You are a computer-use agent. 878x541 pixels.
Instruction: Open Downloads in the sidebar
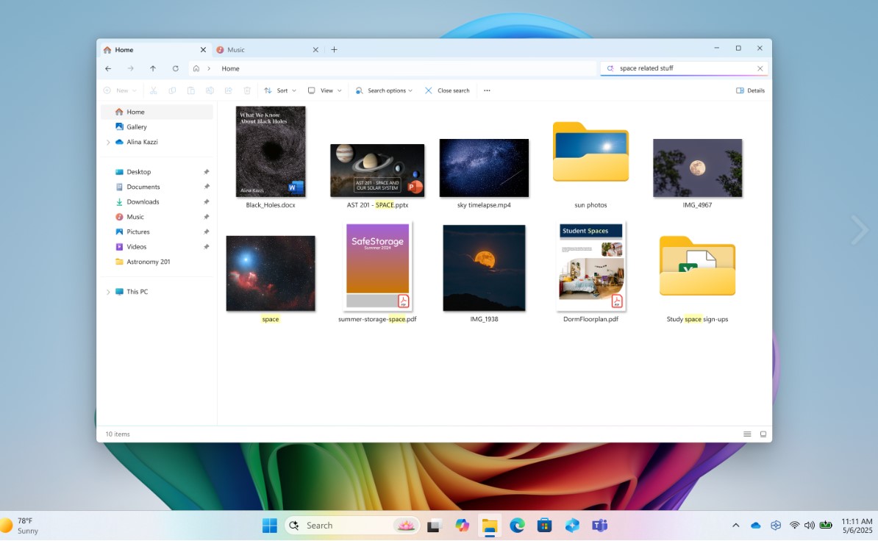pyautogui.click(x=157, y=202)
